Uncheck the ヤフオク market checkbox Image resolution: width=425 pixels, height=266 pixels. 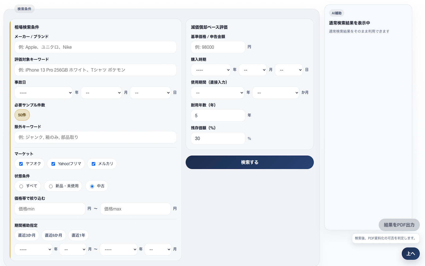coord(21,164)
